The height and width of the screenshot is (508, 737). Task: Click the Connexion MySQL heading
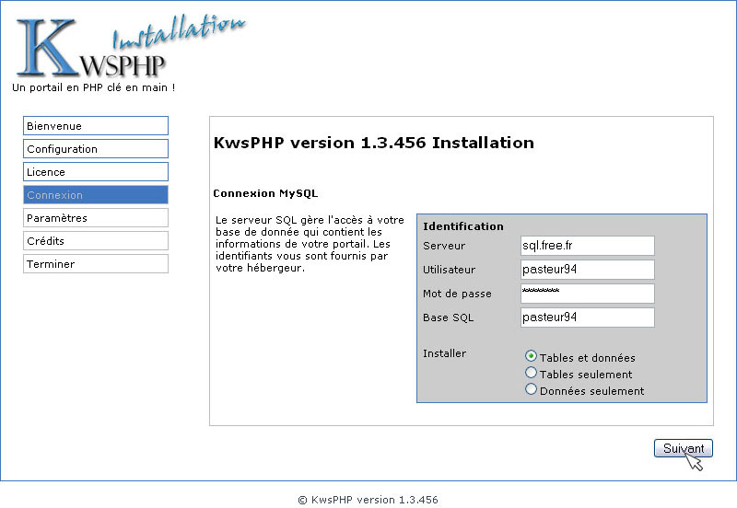(x=265, y=193)
